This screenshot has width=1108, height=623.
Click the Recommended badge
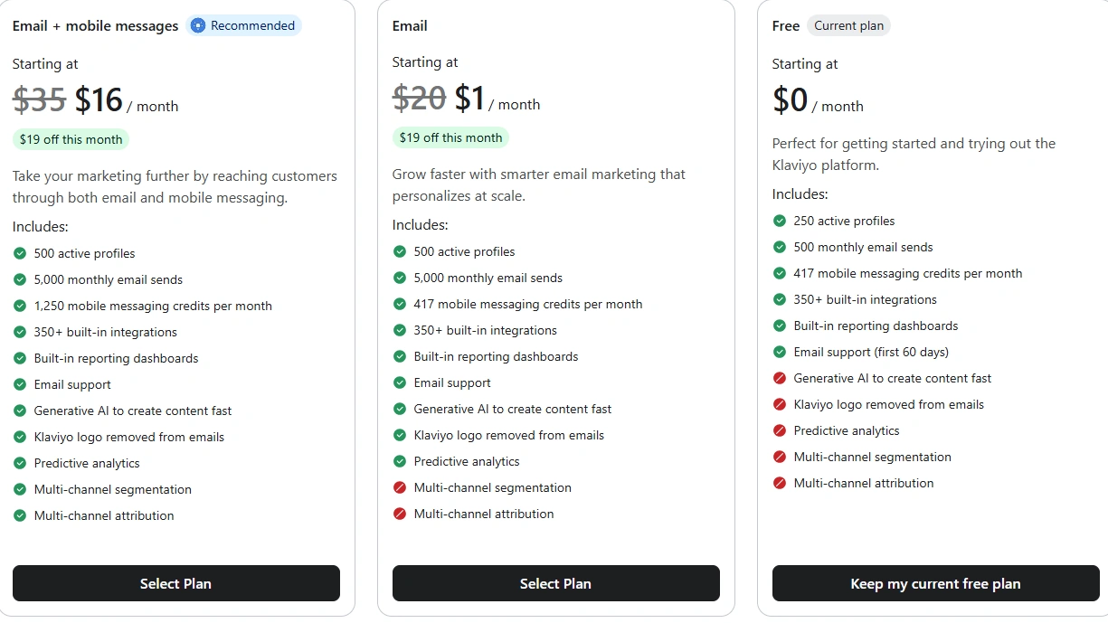pos(243,25)
